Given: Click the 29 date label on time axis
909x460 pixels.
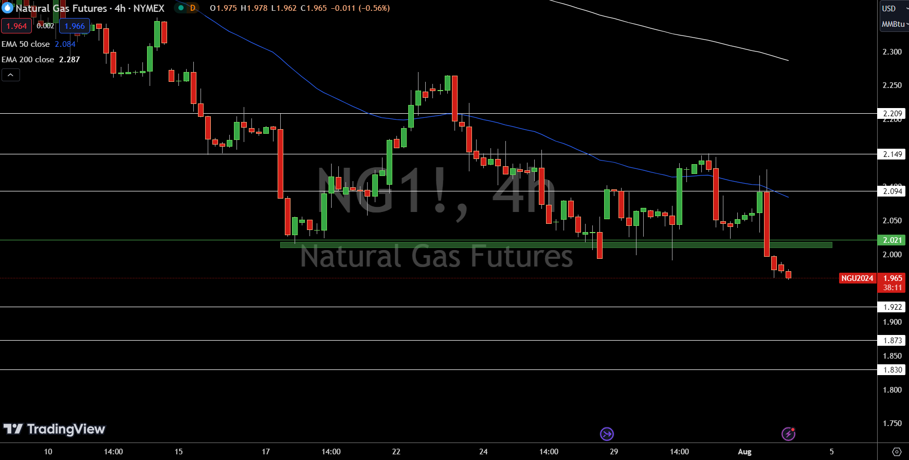Looking at the screenshot, I should click(x=614, y=452).
